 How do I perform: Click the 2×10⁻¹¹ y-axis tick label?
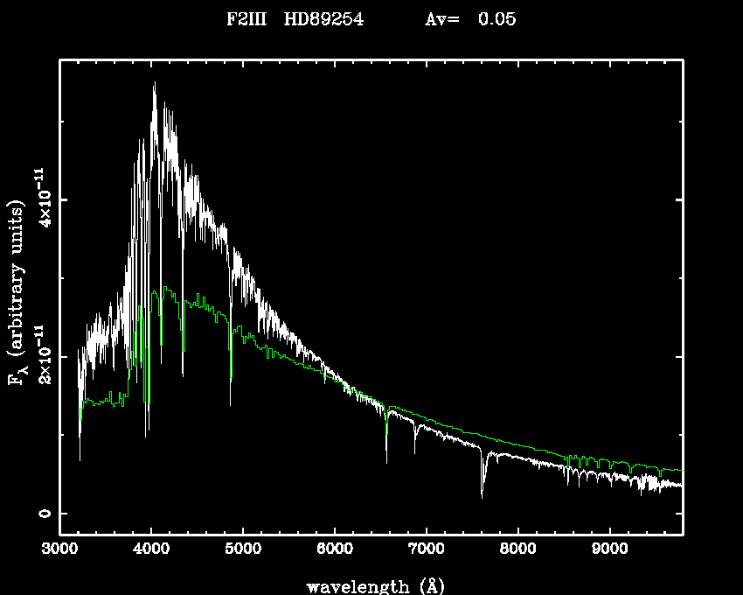(40, 356)
